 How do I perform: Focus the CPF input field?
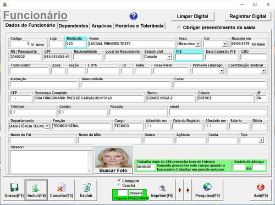tap(57, 57)
